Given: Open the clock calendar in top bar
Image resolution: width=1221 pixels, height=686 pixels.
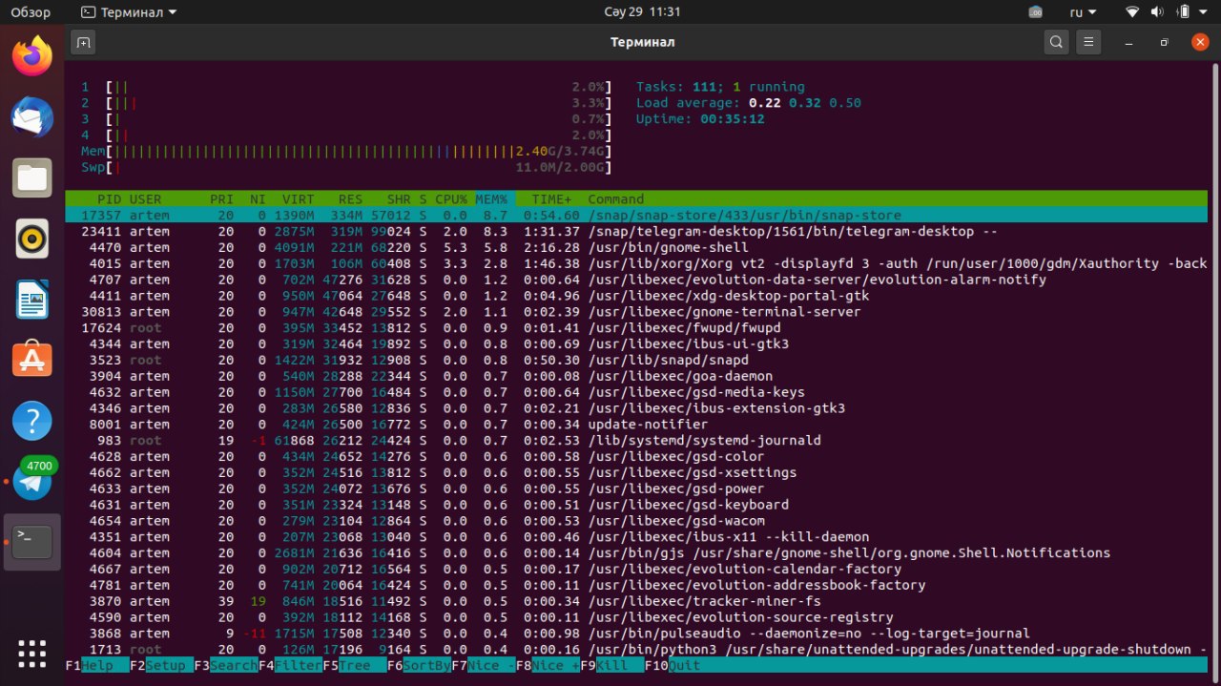Looking at the screenshot, I should coord(642,12).
